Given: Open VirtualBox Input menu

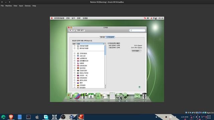Looking at the screenshot, I should [x=21, y=6].
